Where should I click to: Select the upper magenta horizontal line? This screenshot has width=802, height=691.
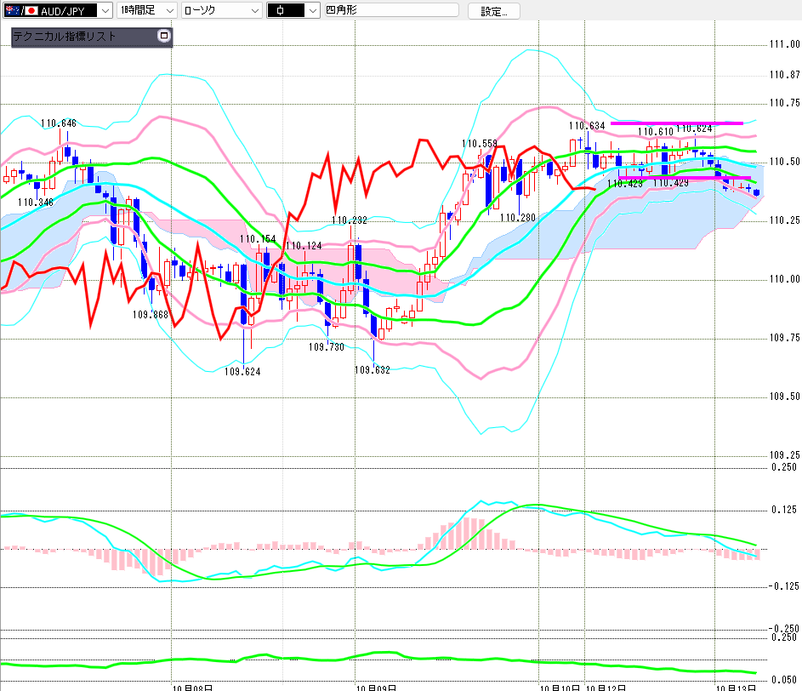click(677, 123)
